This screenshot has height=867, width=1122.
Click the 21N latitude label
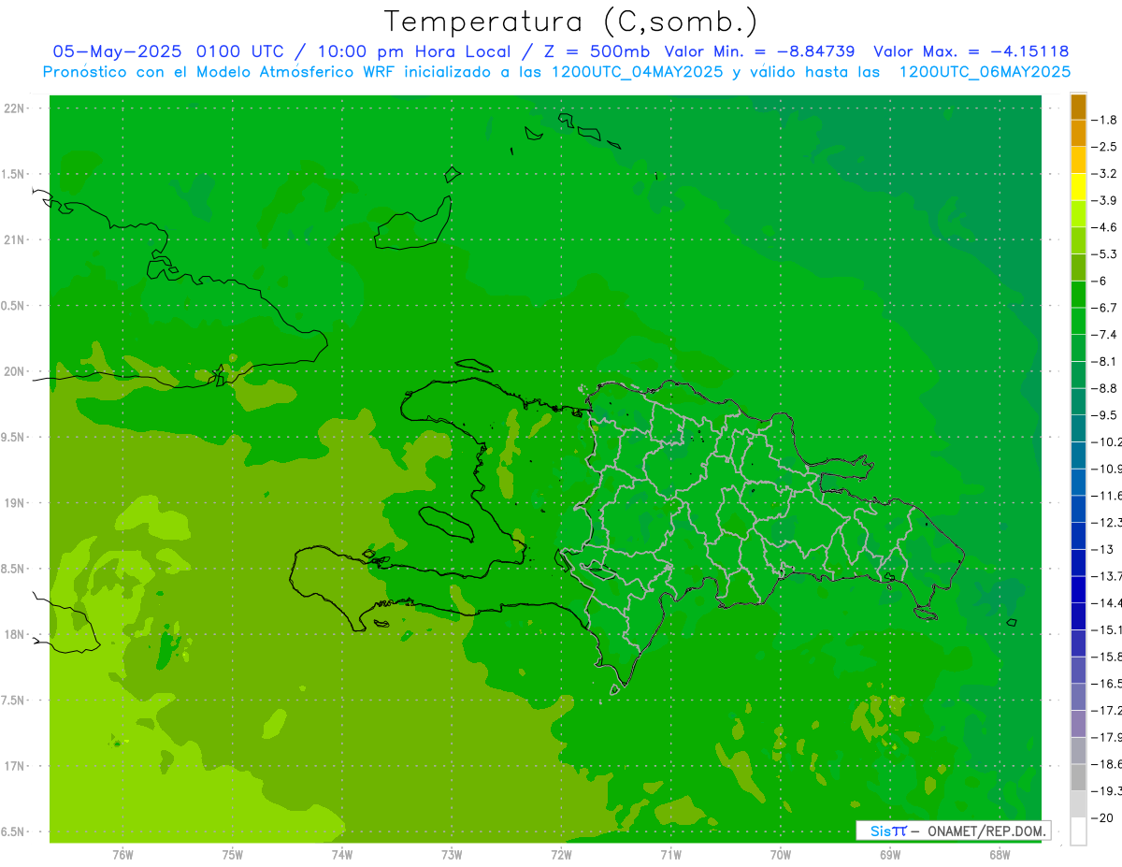click(x=14, y=239)
